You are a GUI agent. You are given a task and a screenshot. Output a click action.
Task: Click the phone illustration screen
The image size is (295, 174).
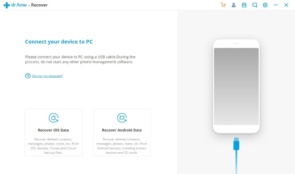coord(236,87)
